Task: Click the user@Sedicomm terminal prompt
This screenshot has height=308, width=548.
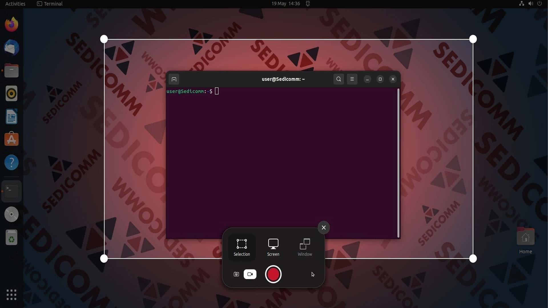Action: (x=190, y=91)
